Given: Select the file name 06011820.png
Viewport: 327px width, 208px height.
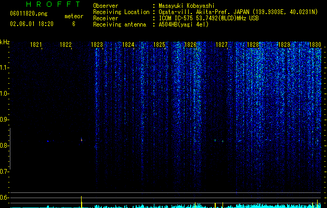Looking at the screenshot, I should 29,14.
